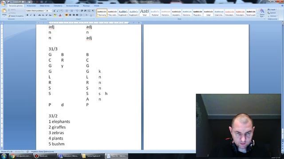Switch to the Wstawianie ribbon tab
Viewport: 284px width, 159px height.
click(31, 6)
